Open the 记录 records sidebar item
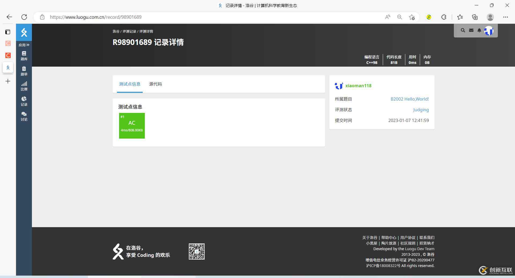Viewport: 515px width, 278px height. [24, 101]
